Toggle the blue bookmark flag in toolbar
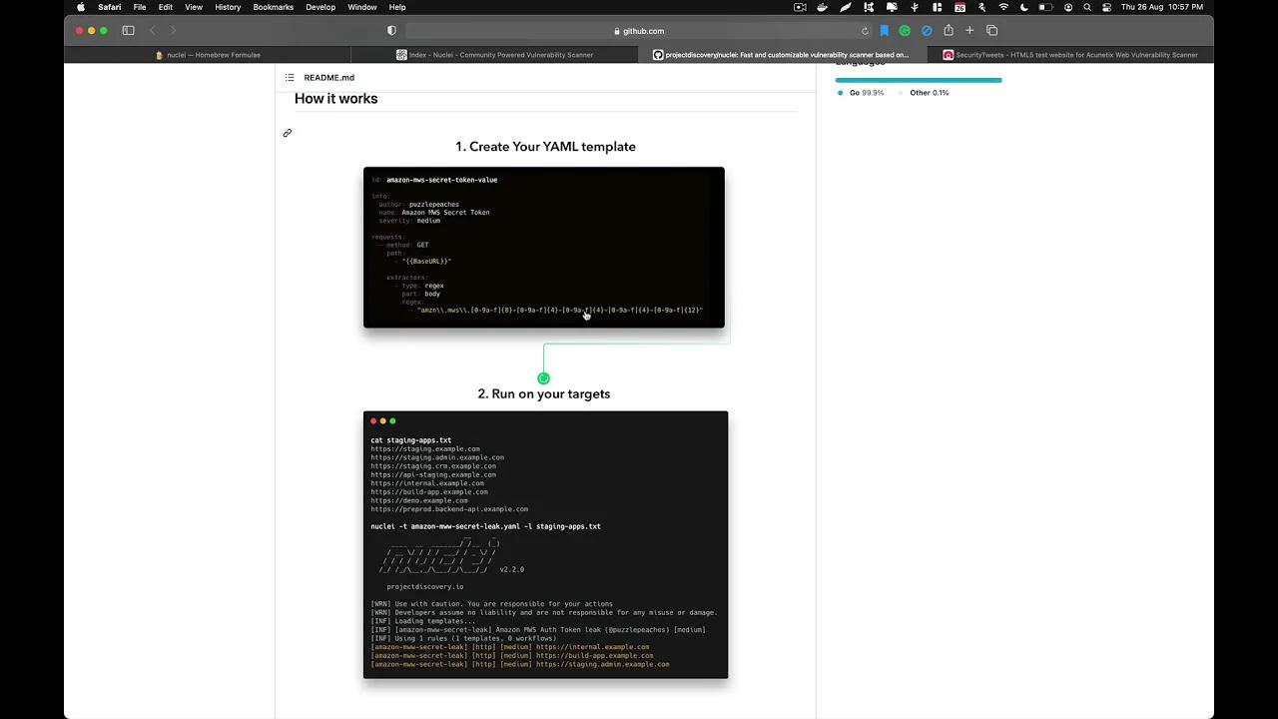Image resolution: width=1278 pixels, height=719 pixels. point(886,31)
